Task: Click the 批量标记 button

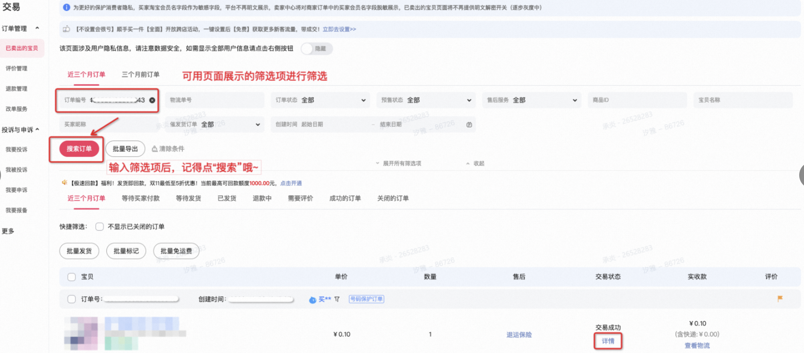Action: (x=126, y=251)
